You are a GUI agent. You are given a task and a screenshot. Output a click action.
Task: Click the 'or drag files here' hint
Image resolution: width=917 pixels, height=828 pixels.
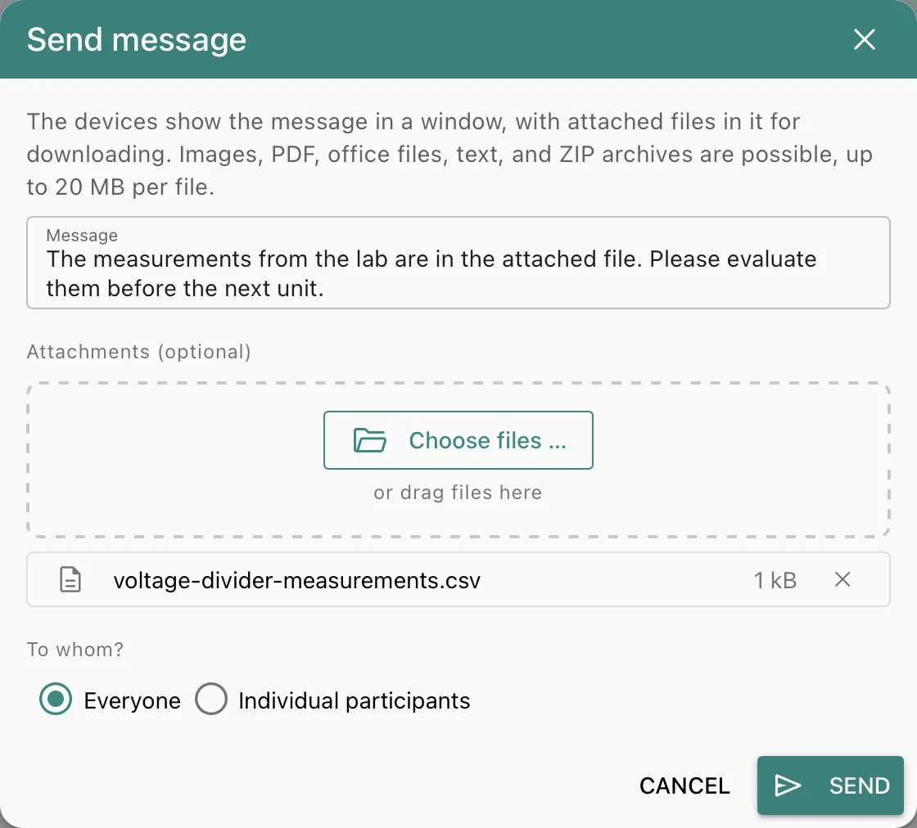[458, 493]
